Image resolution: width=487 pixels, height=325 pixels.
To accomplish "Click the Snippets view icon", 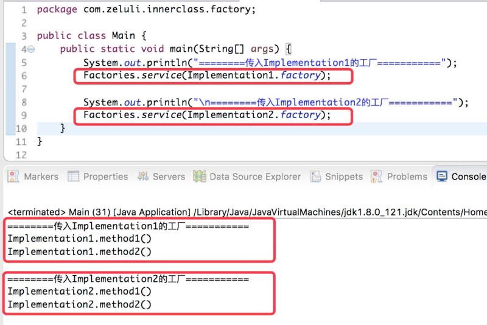I will 316,176.
